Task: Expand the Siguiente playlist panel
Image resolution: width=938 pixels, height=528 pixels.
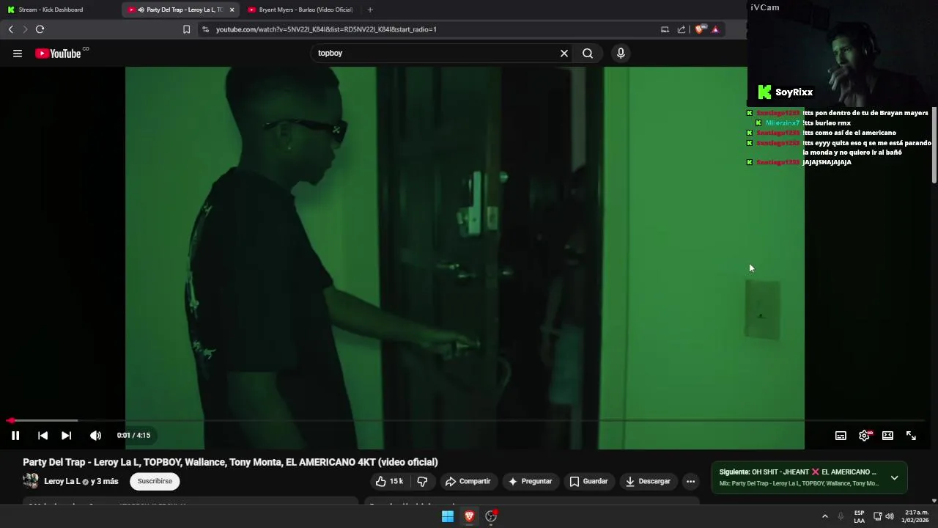Action: (x=894, y=477)
